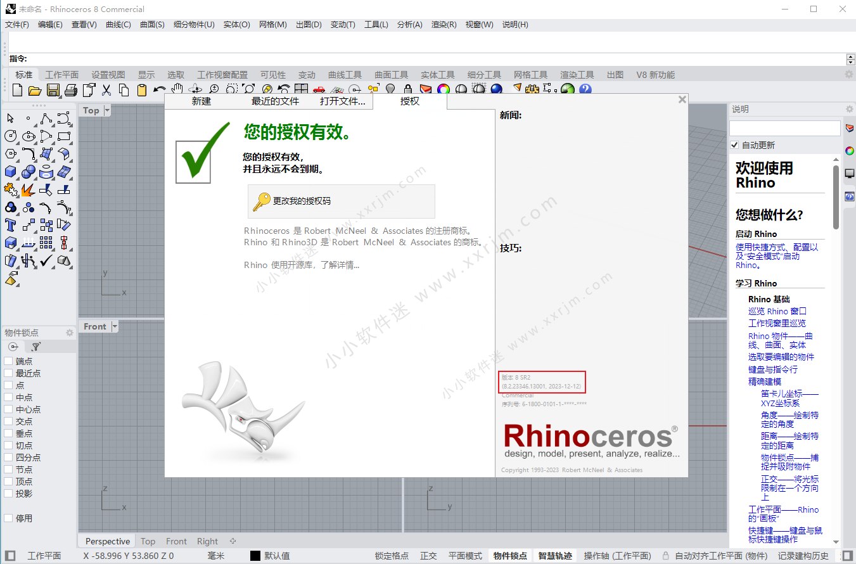Image resolution: width=856 pixels, height=564 pixels.
Task: Toggle the 自动更新 checkbox in the help panel
Action: click(x=734, y=144)
